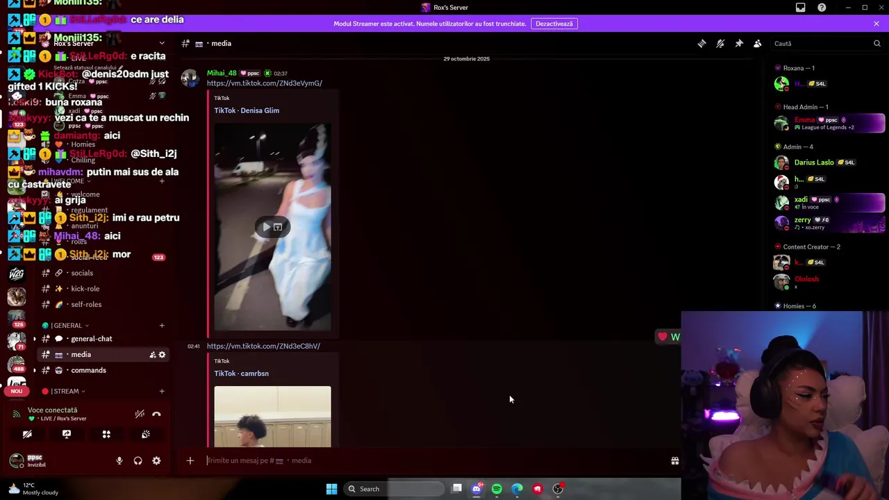Share your screen in voice panel

pyautogui.click(x=67, y=434)
